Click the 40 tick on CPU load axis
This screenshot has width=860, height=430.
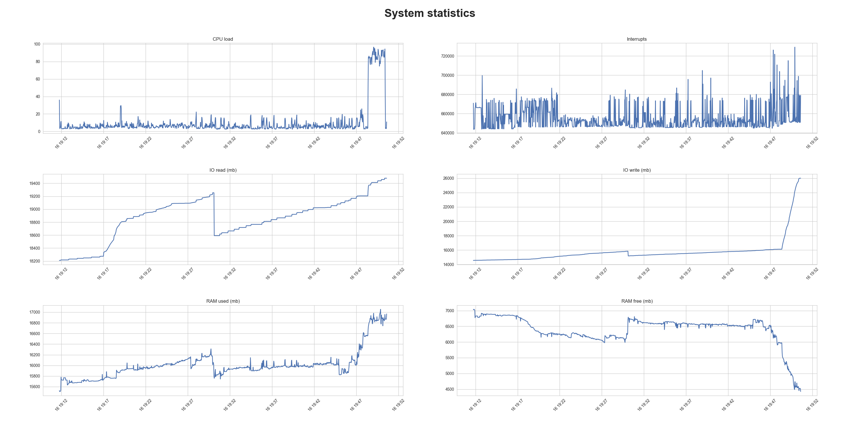[38, 97]
